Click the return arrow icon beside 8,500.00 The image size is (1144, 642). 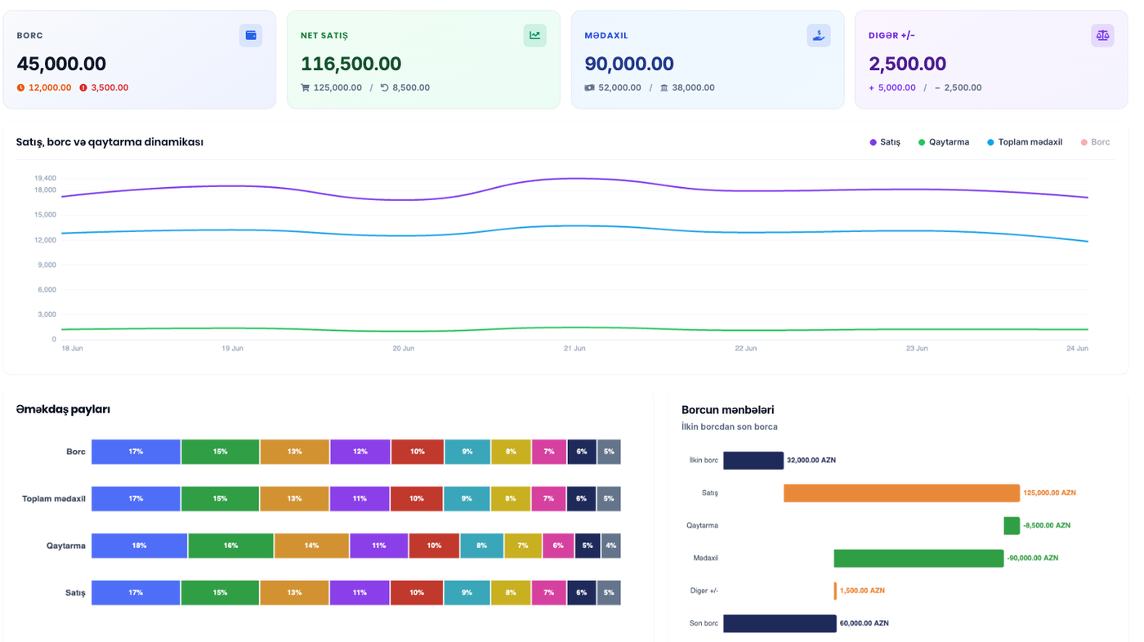pyautogui.click(x=385, y=87)
